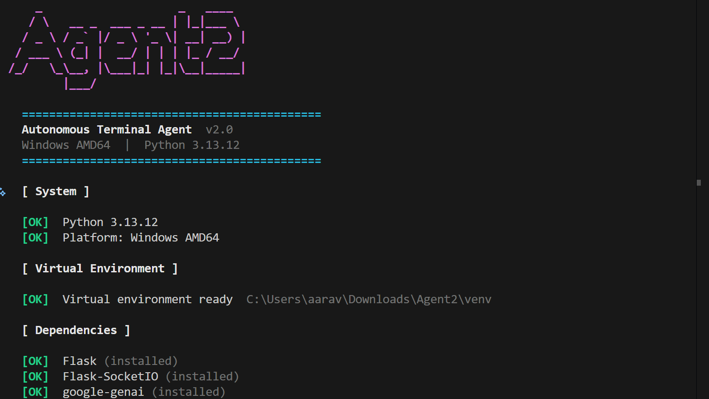Screen dimensions: 709x399
Task: Click the "Virtual environment ready" message
Action: coord(148,300)
